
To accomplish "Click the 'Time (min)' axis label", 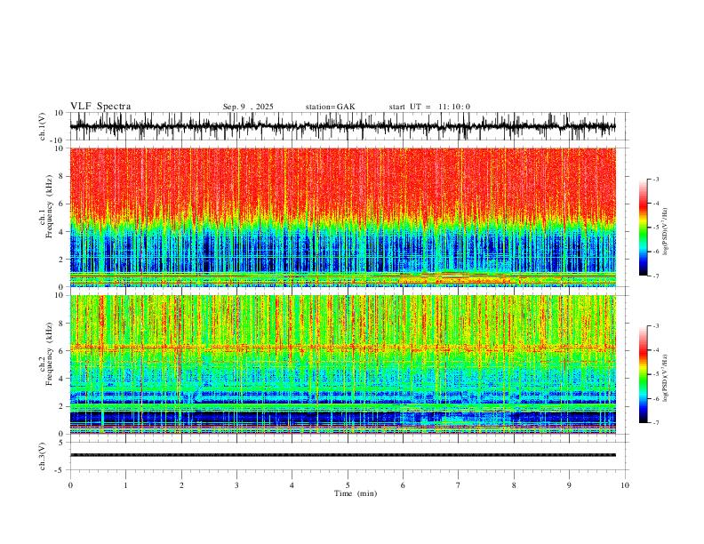I will 356,493.
